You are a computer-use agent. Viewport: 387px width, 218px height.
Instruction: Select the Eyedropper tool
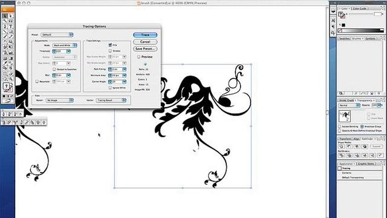point(5,63)
